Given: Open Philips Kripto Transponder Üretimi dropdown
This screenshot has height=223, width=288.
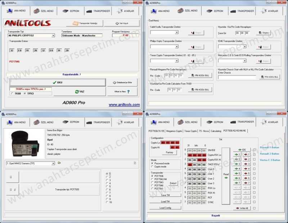Looking at the screenshot, I should (176, 47).
